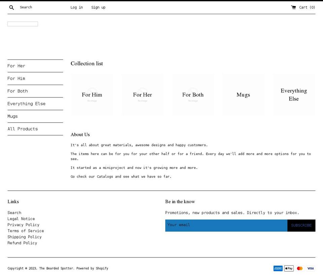Open the Refund Policy footer link
The height and width of the screenshot is (279, 323).
[22, 243]
